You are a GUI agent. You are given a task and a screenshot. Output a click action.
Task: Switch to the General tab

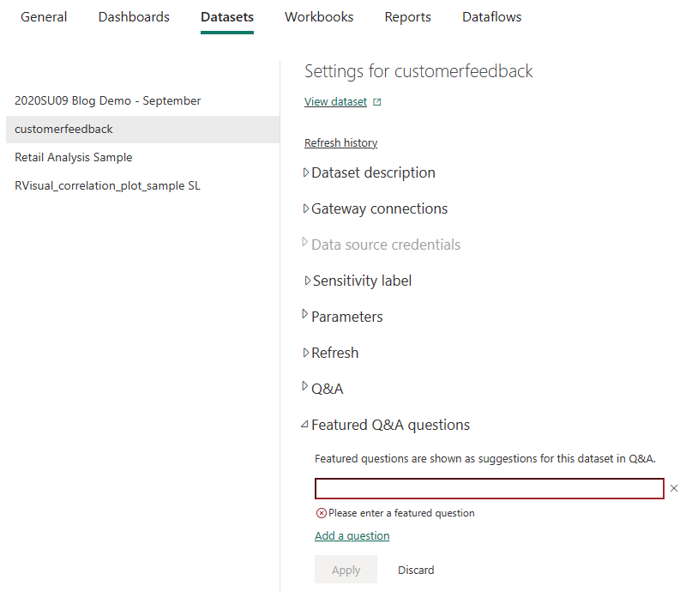tap(44, 17)
